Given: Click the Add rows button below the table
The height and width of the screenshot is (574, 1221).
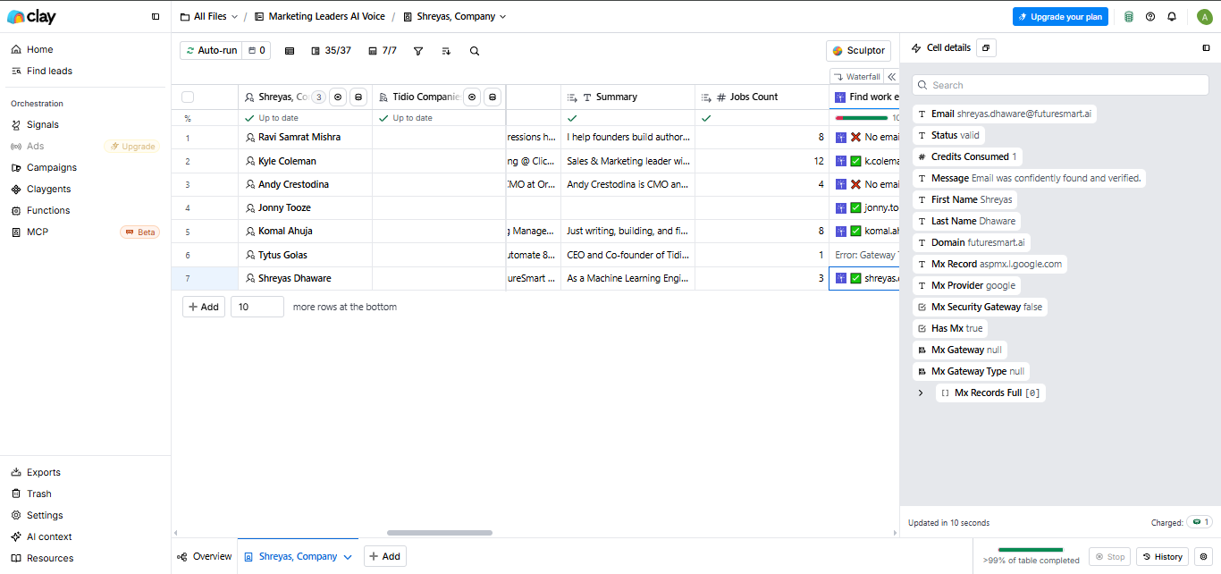Looking at the screenshot, I should click(x=204, y=307).
